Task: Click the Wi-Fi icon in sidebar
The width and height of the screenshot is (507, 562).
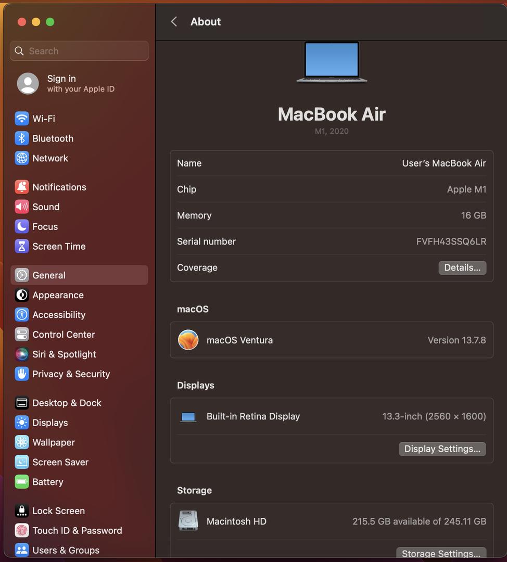Action: 21,119
